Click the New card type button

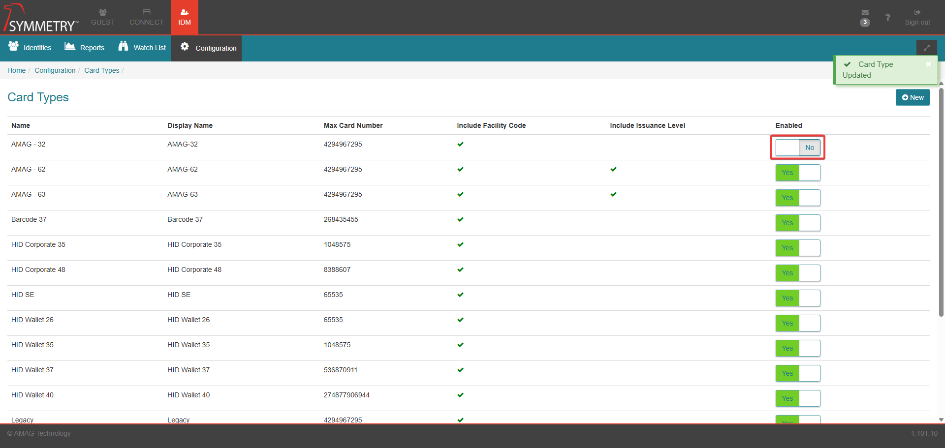coord(913,97)
